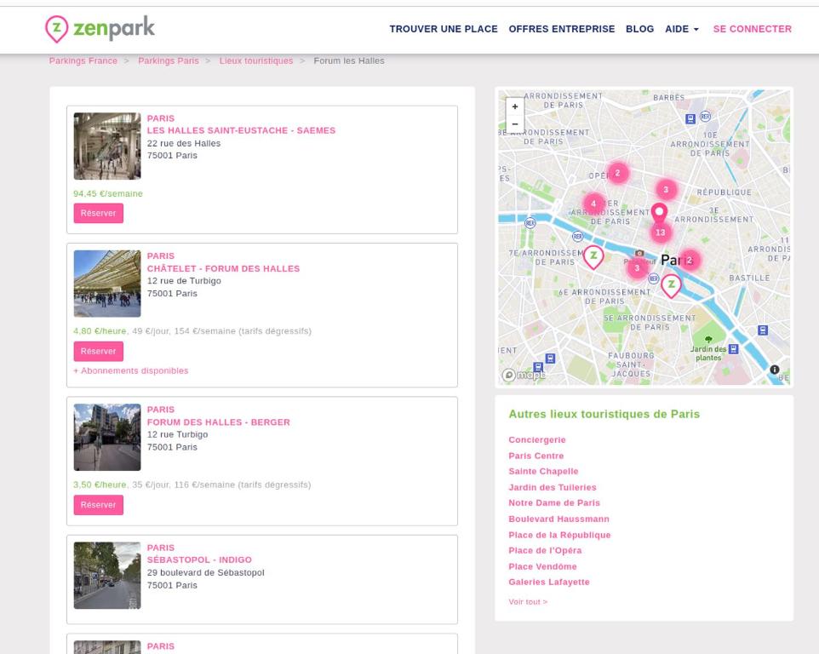Click the filled pink location pin on map
This screenshot has height=654, width=819.
pos(659,215)
